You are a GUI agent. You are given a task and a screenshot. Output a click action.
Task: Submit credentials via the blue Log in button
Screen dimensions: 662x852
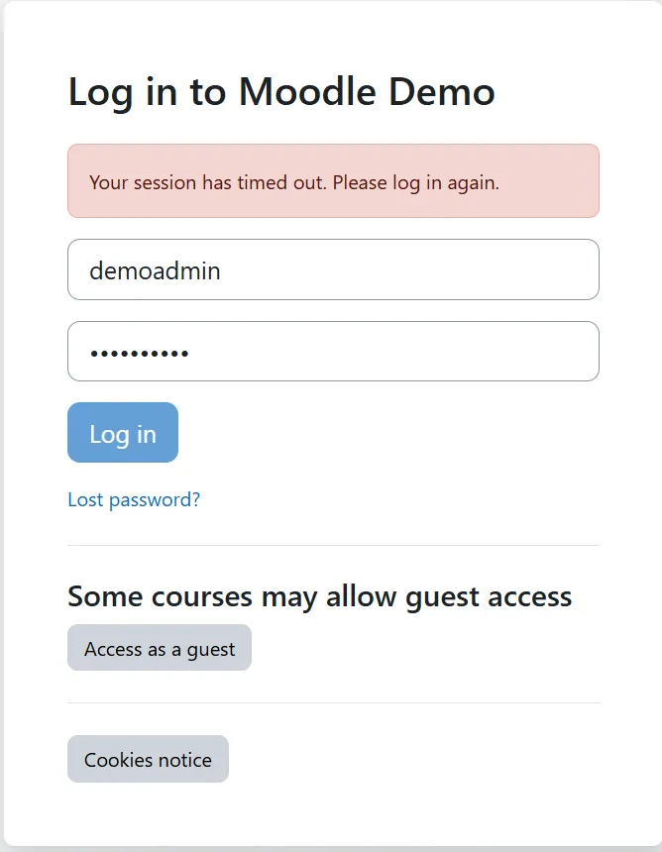[122, 433]
